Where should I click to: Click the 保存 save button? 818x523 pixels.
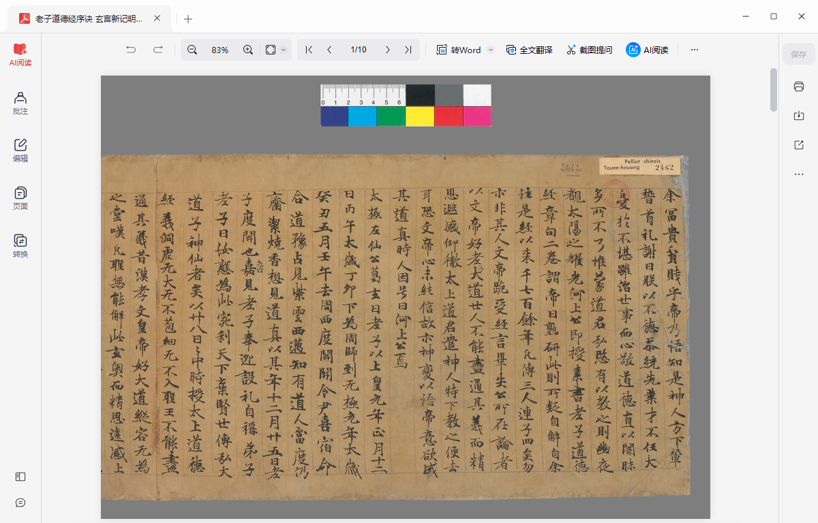pyautogui.click(x=798, y=54)
